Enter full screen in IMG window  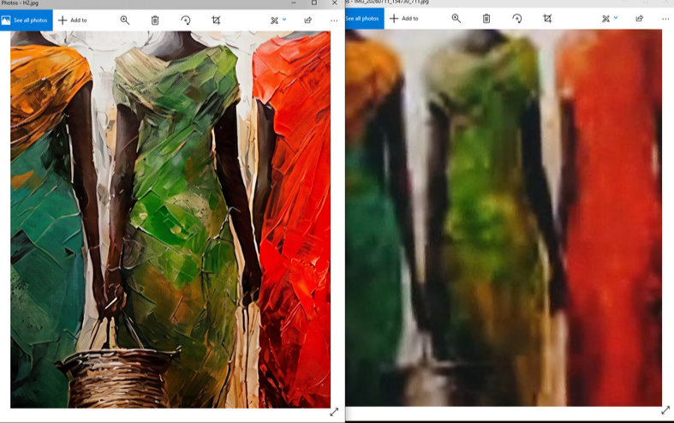pos(665,410)
